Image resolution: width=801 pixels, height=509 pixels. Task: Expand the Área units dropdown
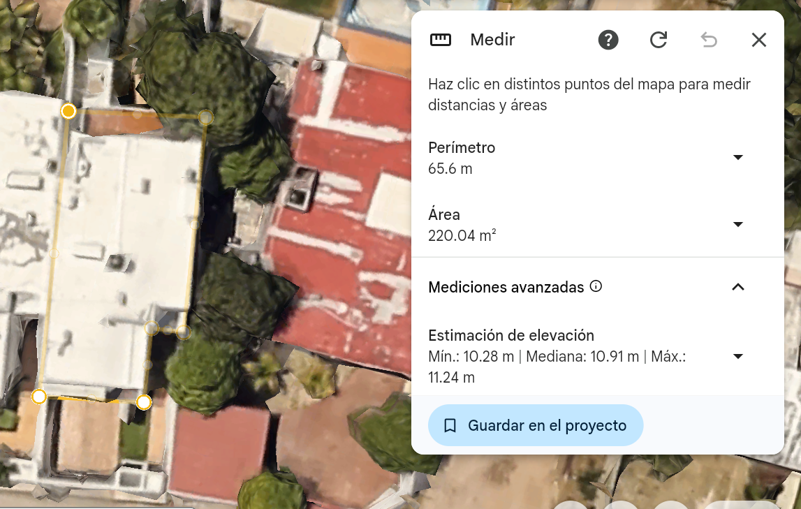737,224
